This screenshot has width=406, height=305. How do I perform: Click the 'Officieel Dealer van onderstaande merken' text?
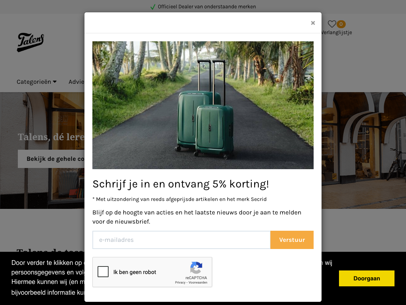tap(207, 7)
